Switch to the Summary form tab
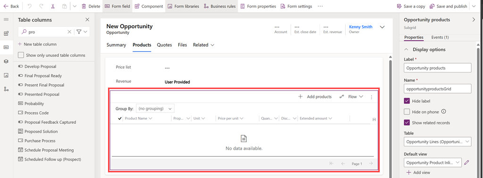 (x=116, y=45)
